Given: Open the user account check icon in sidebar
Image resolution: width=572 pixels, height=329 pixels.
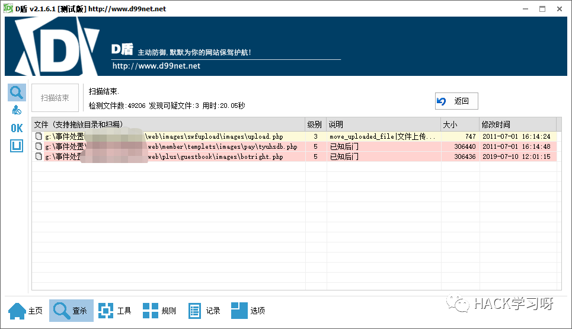Looking at the screenshot, I should pos(17,110).
